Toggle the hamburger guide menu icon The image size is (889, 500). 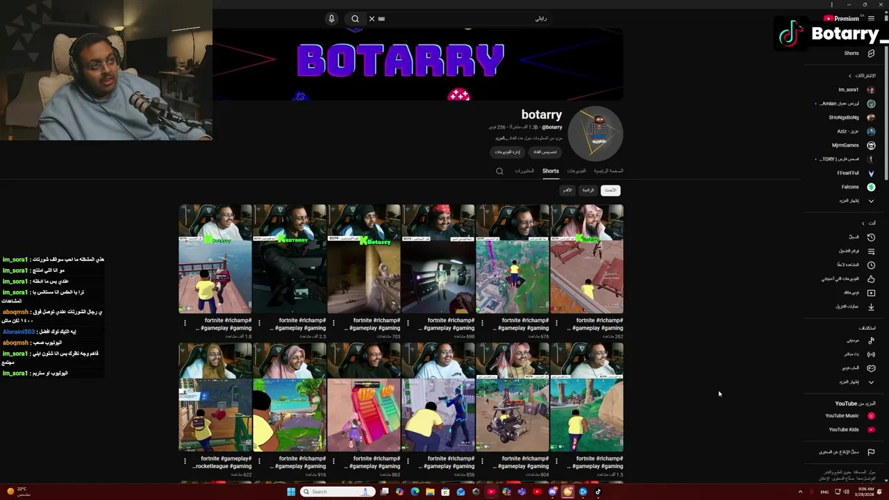tap(871, 19)
